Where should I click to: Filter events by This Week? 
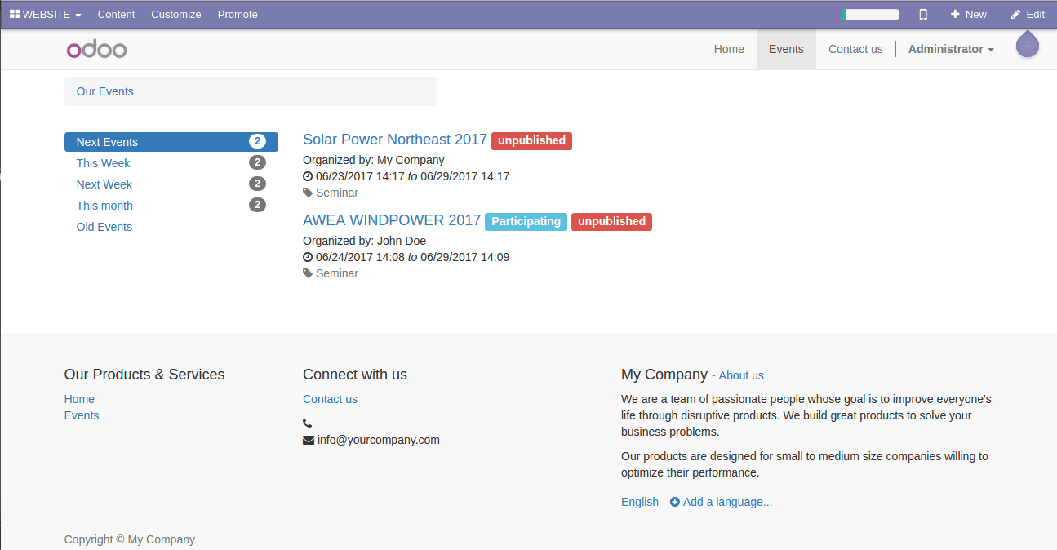103,163
